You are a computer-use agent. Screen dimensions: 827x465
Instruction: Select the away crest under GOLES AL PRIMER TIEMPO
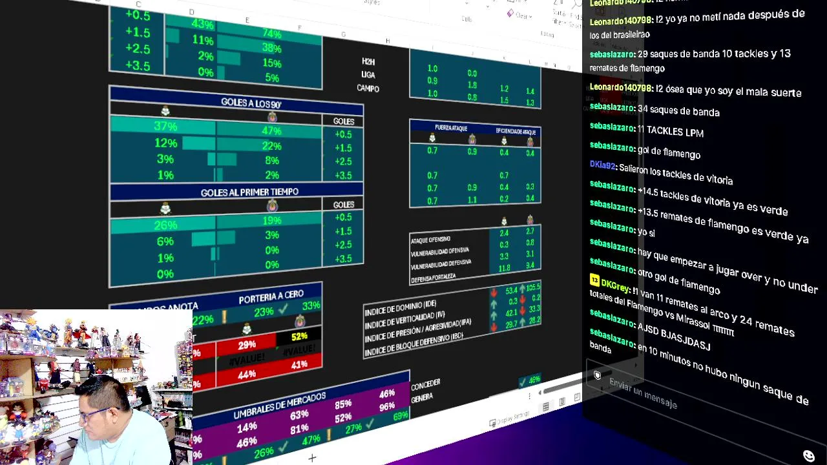point(272,205)
